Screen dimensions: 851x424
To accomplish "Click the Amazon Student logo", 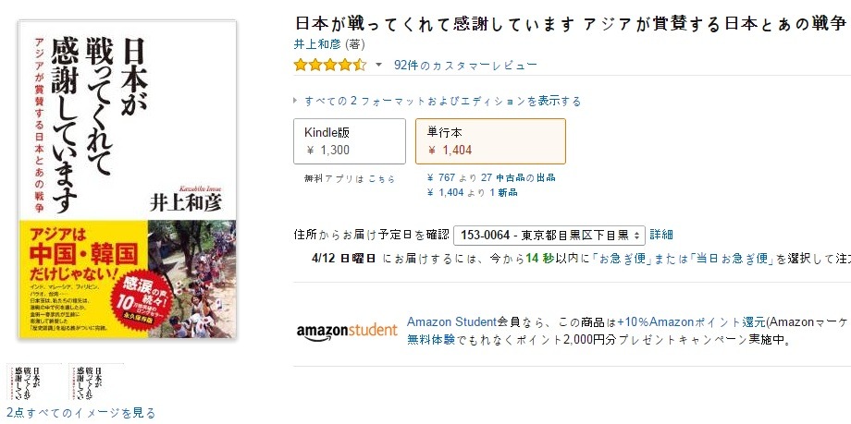I will pos(346,333).
